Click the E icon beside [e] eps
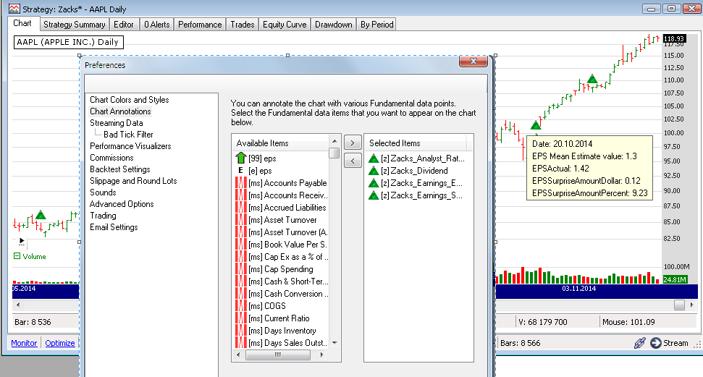 click(x=241, y=171)
